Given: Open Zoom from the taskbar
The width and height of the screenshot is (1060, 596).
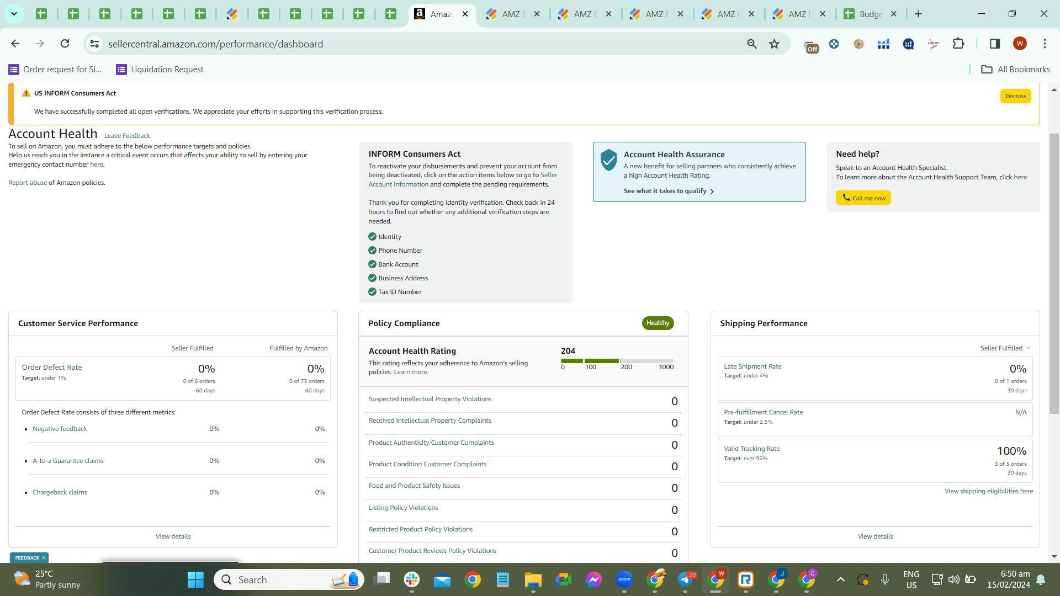Looking at the screenshot, I should coord(624,579).
